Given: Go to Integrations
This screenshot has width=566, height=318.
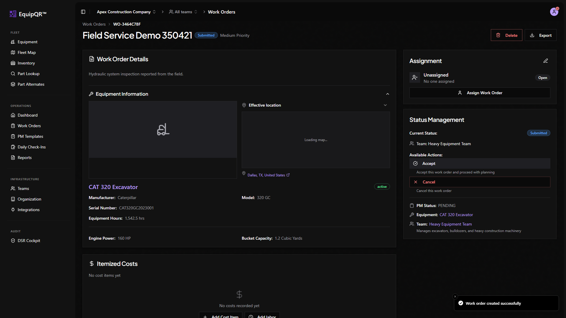Looking at the screenshot, I should (28, 210).
